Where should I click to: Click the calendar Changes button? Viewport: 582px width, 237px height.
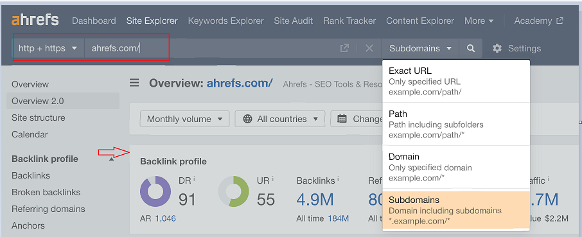pyautogui.click(x=357, y=119)
